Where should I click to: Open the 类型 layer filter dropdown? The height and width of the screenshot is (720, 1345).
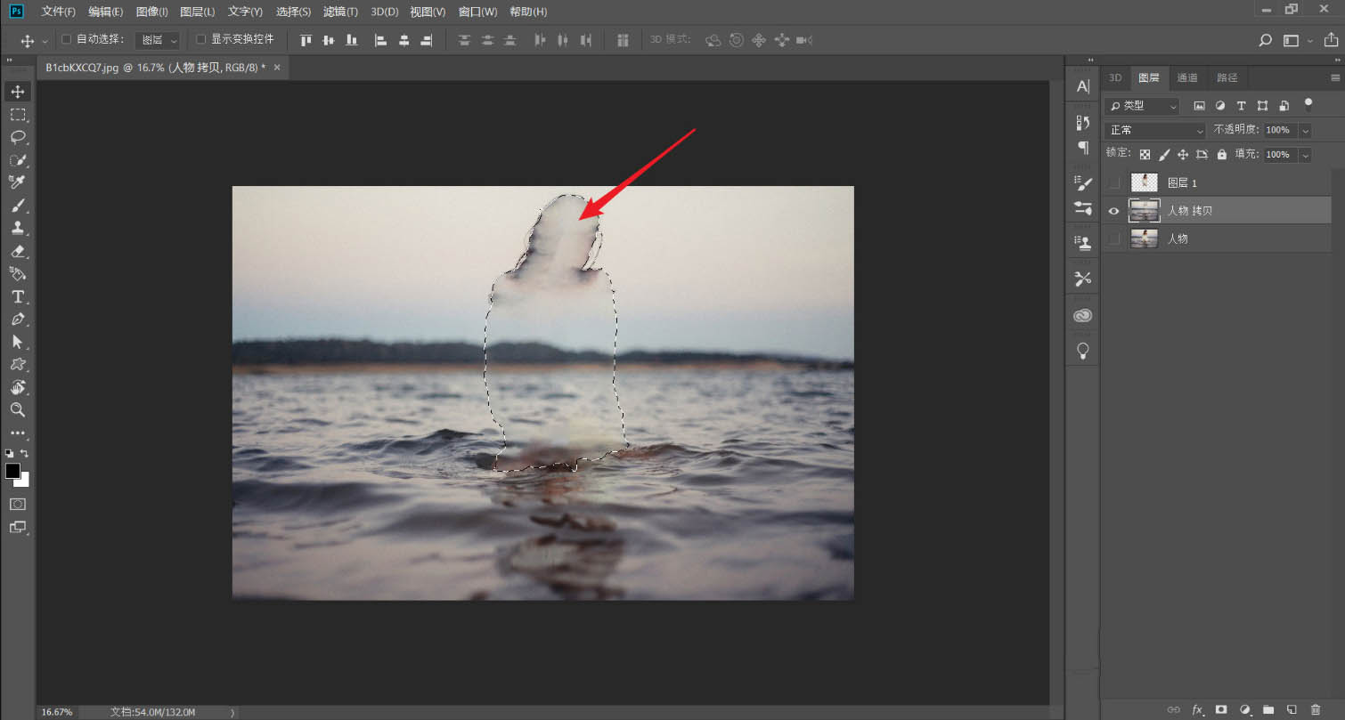(1142, 106)
